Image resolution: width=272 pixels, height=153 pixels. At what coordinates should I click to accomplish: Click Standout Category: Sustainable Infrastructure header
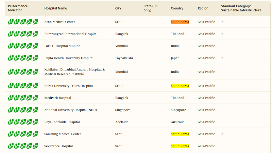(241, 8)
